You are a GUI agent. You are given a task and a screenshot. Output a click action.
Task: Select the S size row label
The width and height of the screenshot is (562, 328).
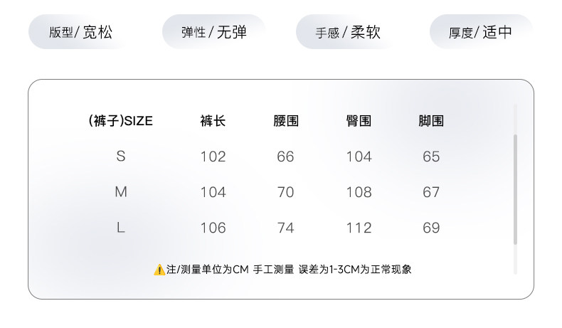[x=121, y=157]
